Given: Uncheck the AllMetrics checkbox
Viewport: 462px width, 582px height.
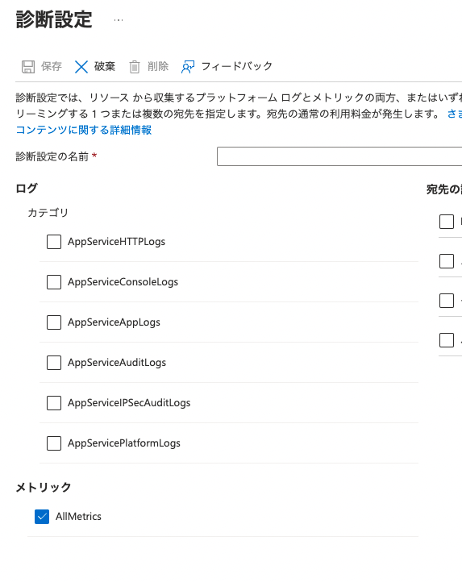Looking at the screenshot, I should pos(42,517).
